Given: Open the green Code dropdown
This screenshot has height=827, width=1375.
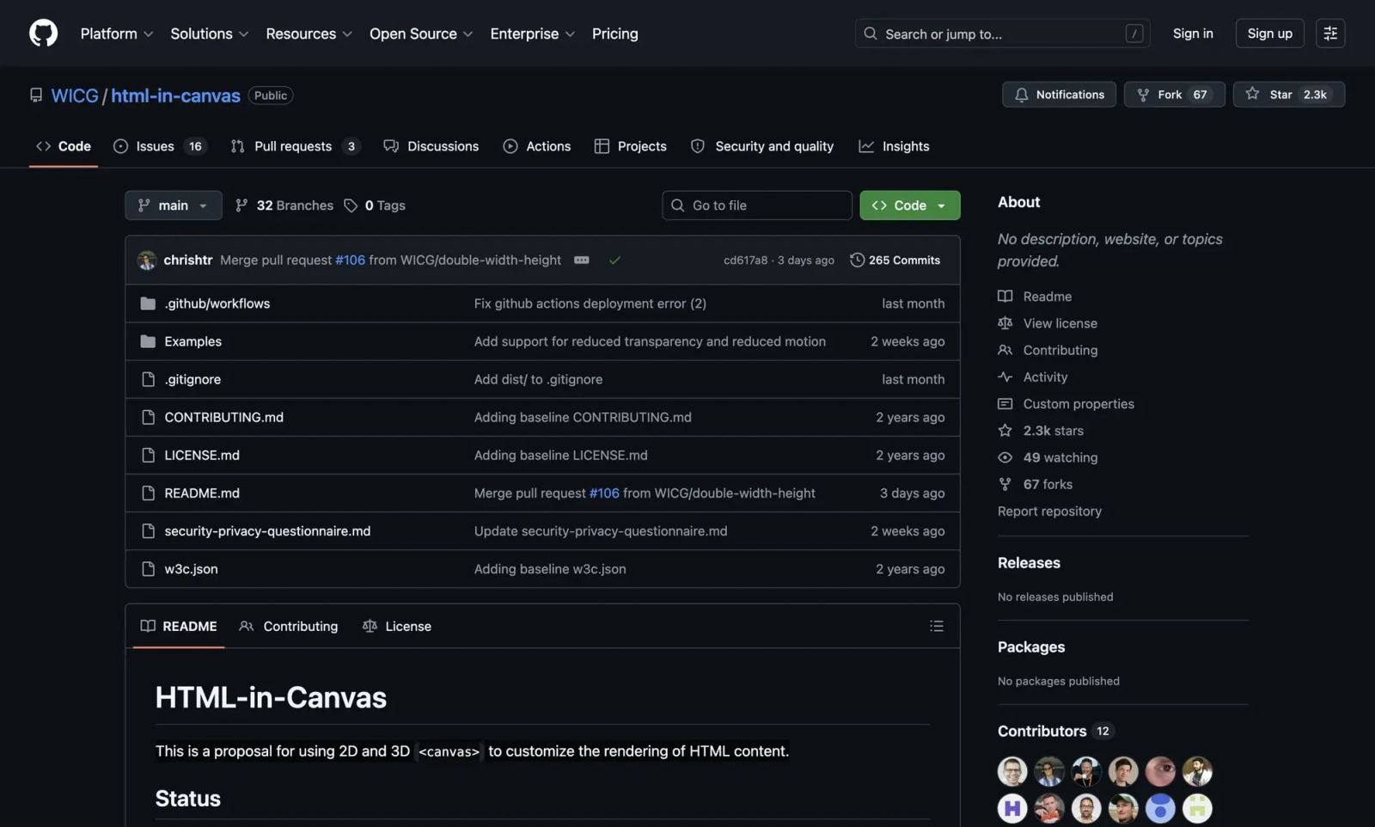Looking at the screenshot, I should [x=910, y=205].
